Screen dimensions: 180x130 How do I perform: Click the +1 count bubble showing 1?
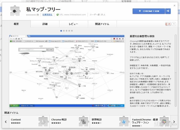pyautogui.click(x=174, y=24)
